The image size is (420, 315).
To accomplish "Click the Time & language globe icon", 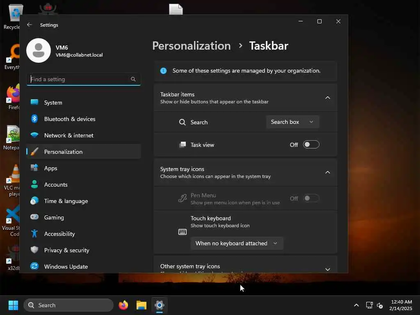I will click(x=34, y=201).
